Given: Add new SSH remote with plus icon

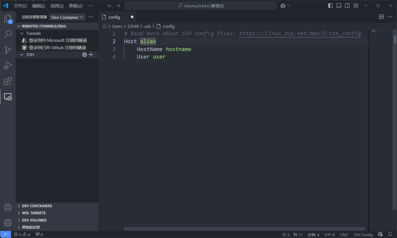Looking at the screenshot, I should (91, 55).
